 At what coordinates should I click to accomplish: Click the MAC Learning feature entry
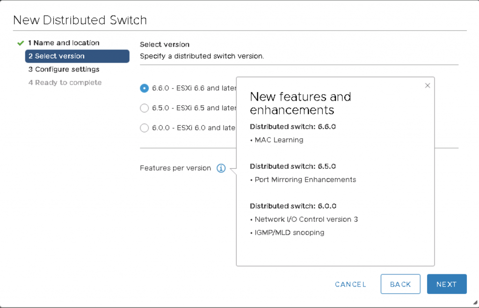(x=279, y=140)
